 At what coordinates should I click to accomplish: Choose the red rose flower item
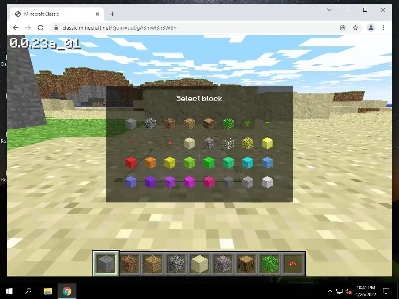click(131, 142)
